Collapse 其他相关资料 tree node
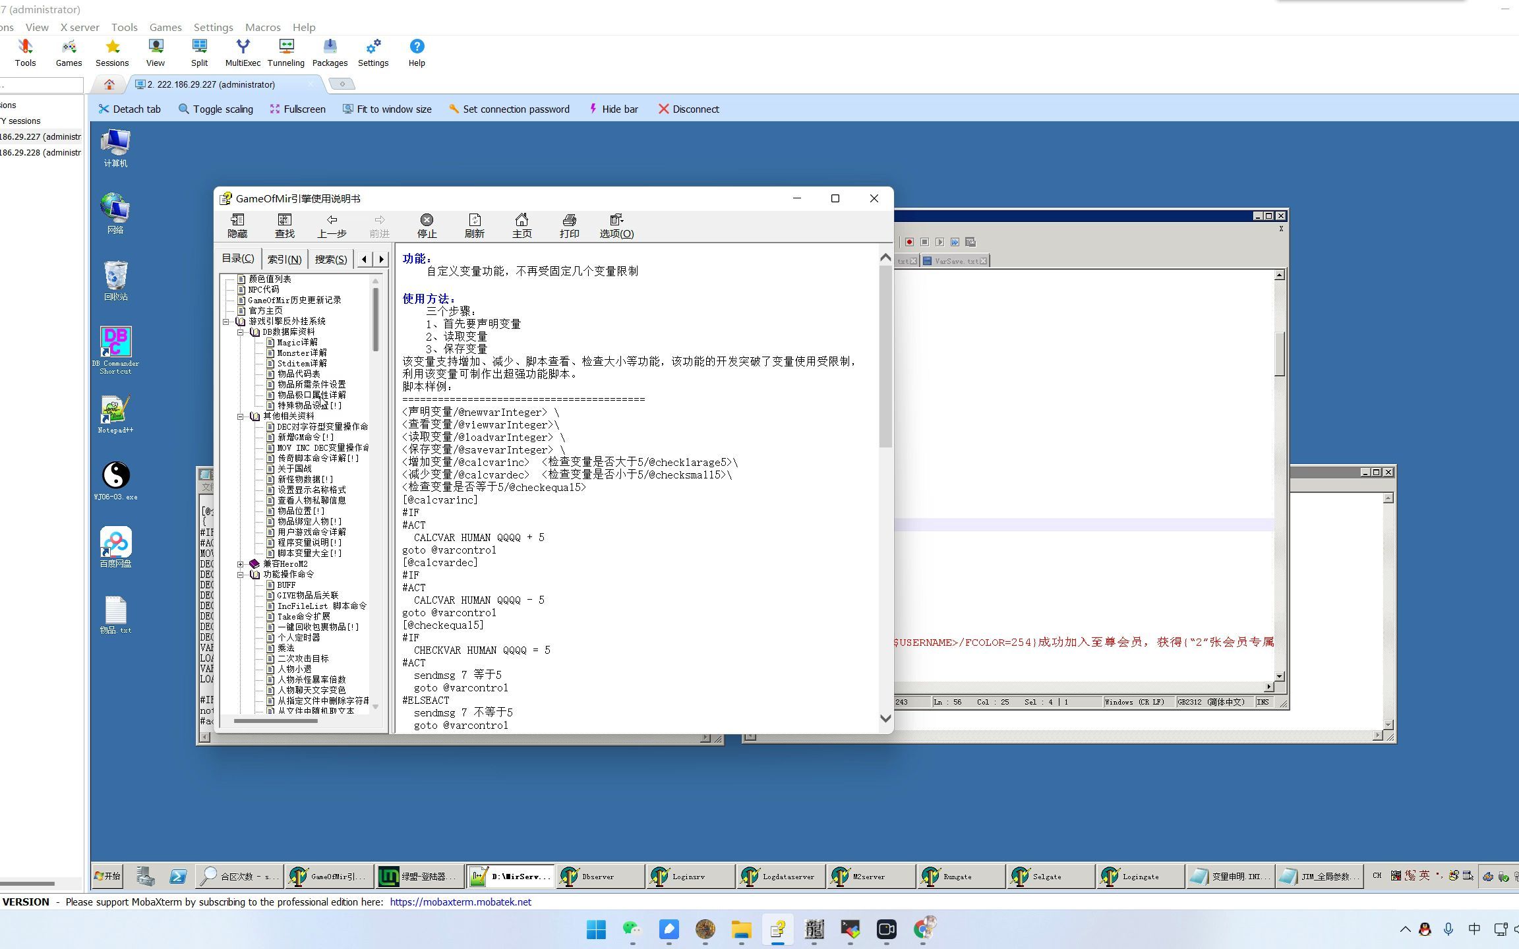The image size is (1519, 949). coord(241,417)
